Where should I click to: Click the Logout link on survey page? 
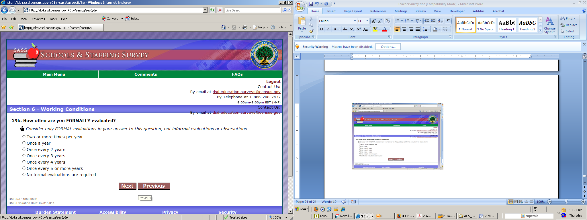273,81
